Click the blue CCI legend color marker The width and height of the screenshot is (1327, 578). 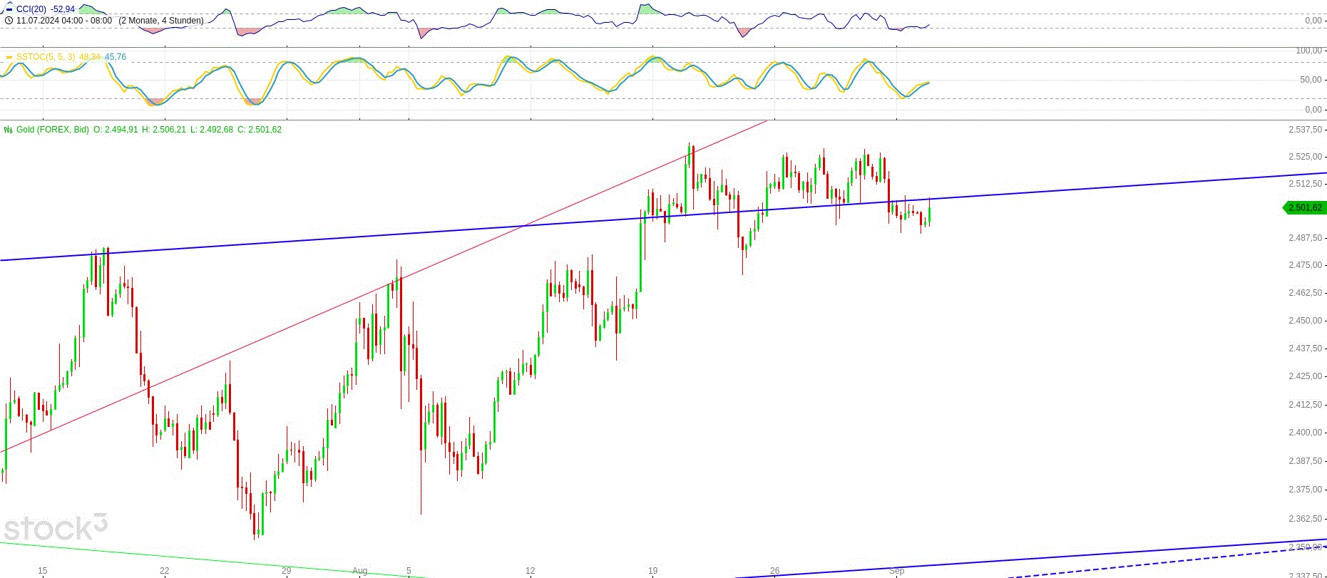click(x=9, y=9)
